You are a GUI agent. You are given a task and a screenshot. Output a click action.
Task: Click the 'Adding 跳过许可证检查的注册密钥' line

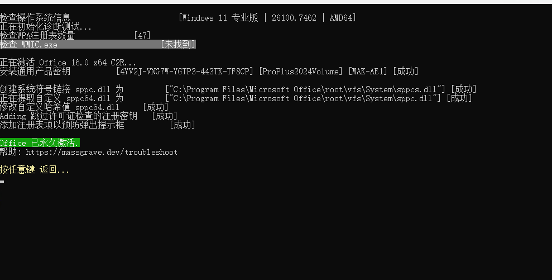69,116
